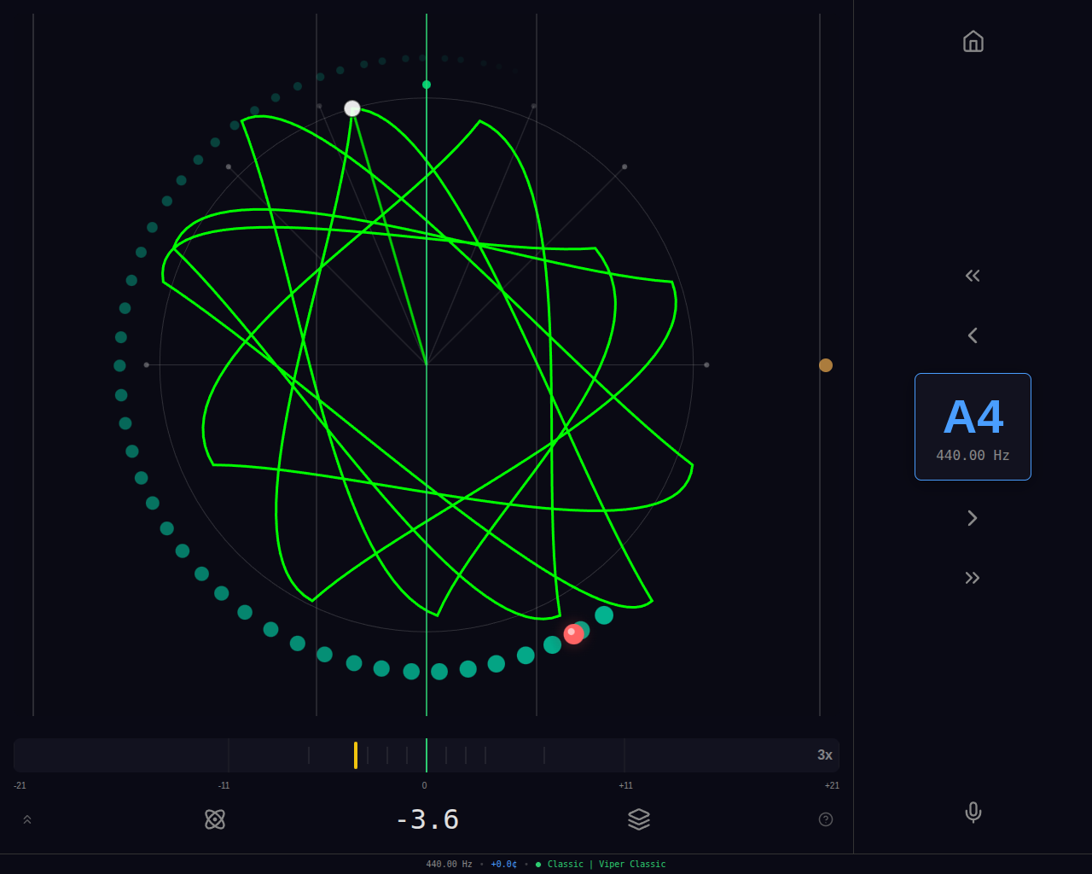Click the layers display-mode icon
The image size is (1092, 874).
click(638, 819)
